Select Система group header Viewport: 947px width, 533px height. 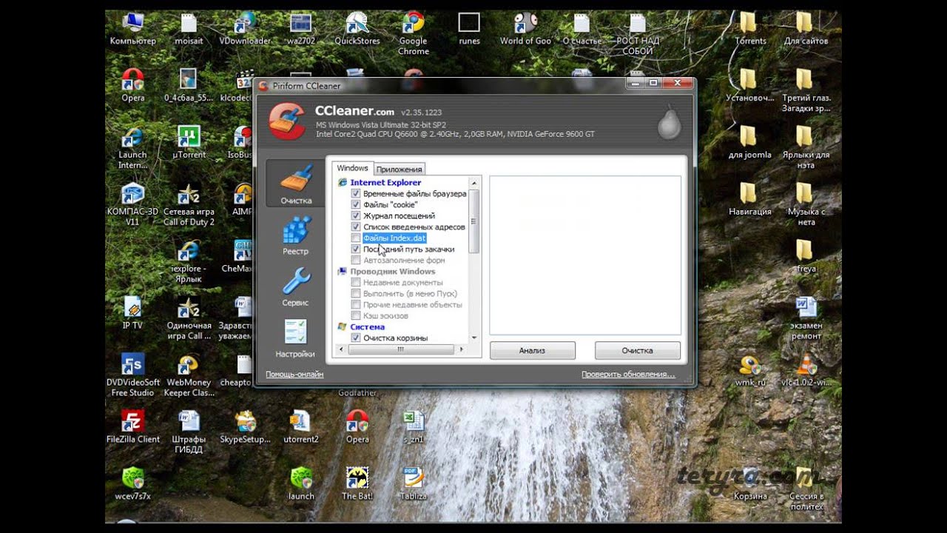pos(367,326)
